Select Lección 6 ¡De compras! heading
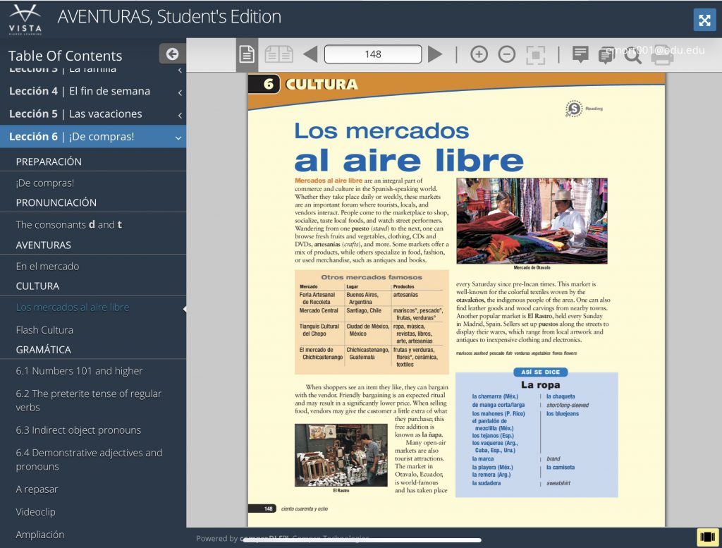 coord(72,137)
